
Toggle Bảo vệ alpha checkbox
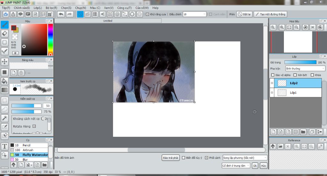[273, 75]
